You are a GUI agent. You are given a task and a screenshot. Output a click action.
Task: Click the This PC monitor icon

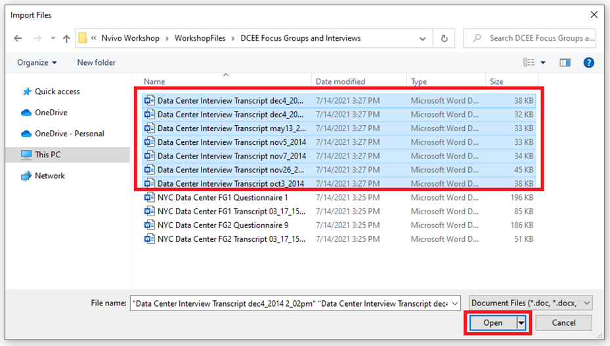point(26,155)
